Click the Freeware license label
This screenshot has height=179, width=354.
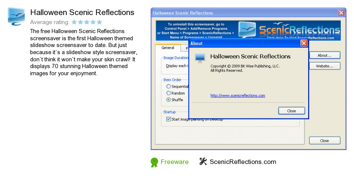point(174,162)
